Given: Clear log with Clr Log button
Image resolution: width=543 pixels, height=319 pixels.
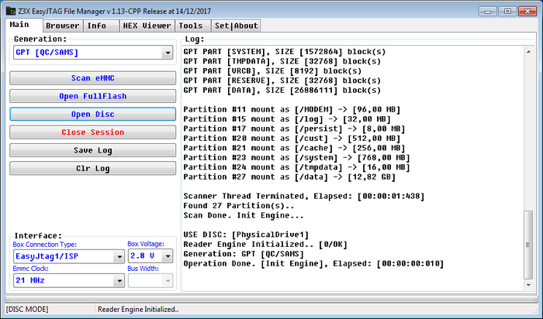Looking at the screenshot, I should (92, 168).
